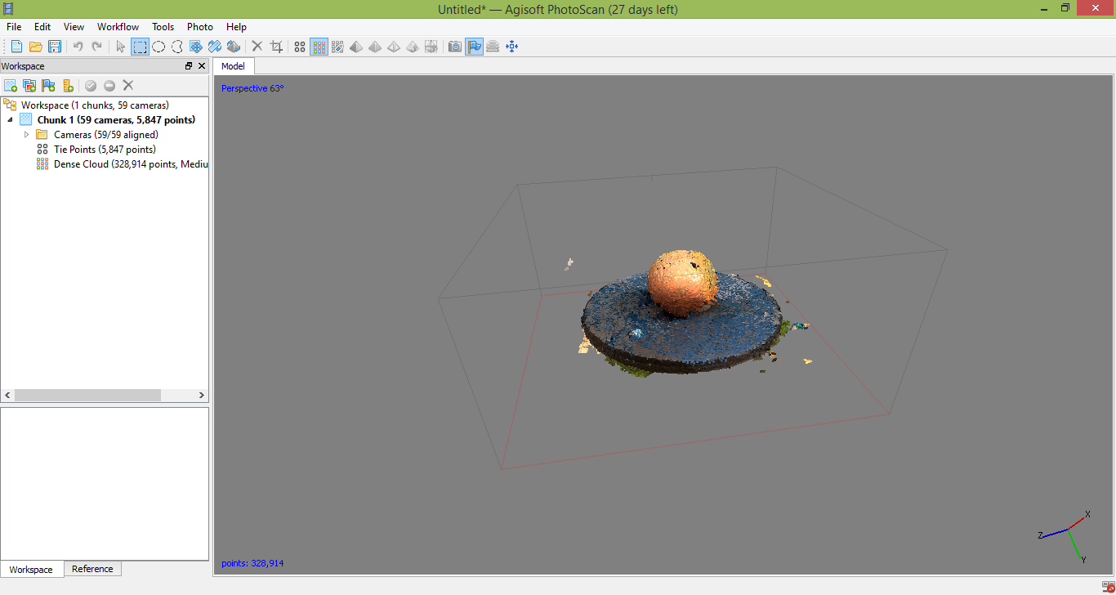Choose the Rotate Object tool
This screenshot has width=1116, height=595.
(x=234, y=47)
